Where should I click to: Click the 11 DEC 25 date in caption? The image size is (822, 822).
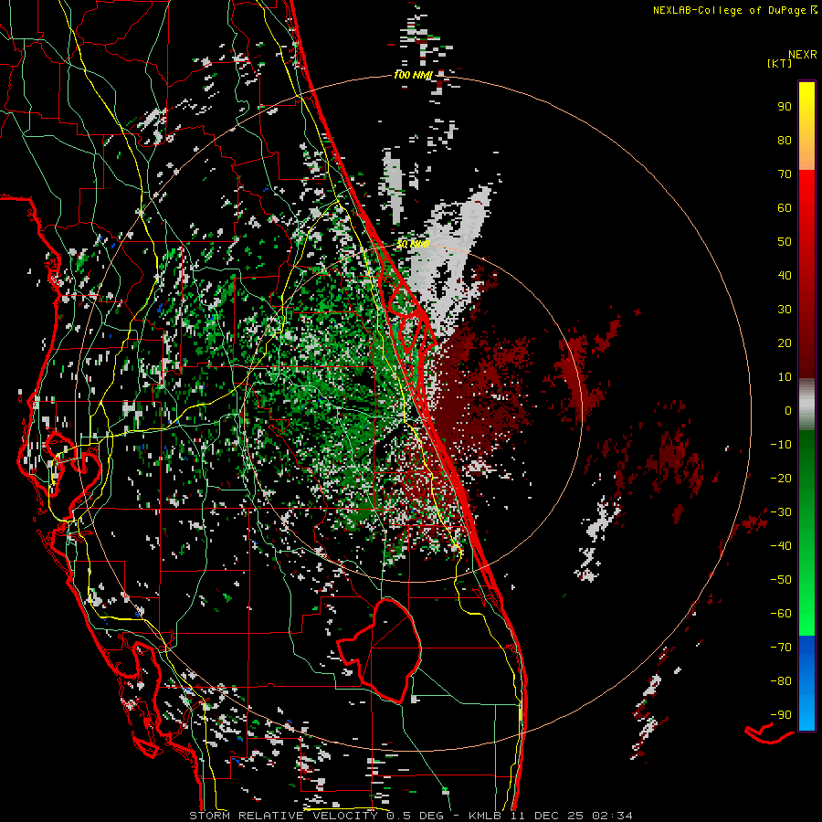tap(547, 816)
